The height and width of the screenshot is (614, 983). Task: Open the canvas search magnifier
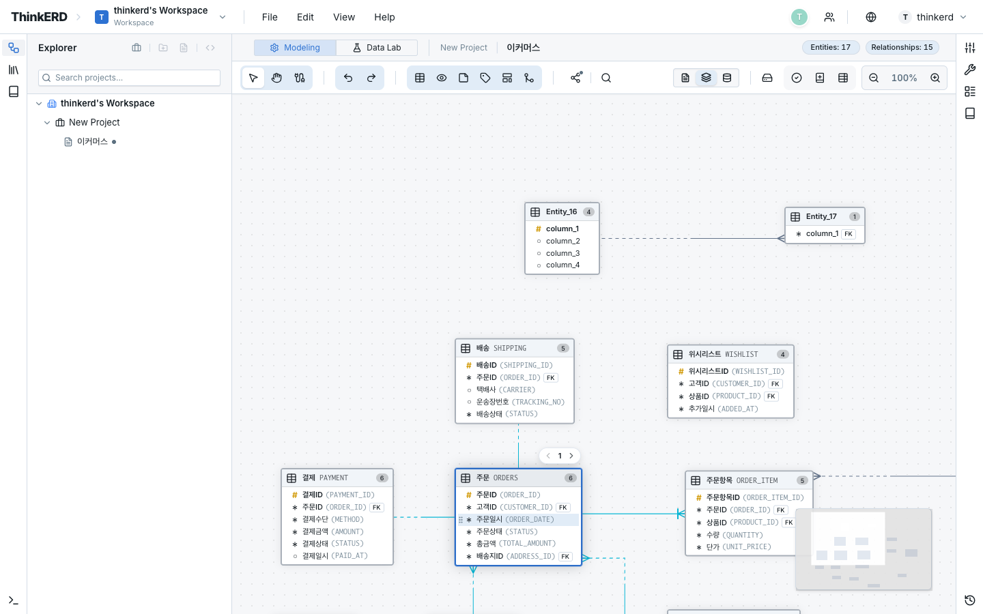(606, 78)
